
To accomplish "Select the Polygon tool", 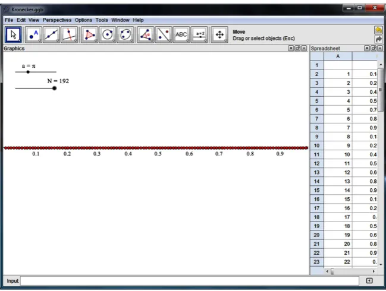I will point(90,34).
